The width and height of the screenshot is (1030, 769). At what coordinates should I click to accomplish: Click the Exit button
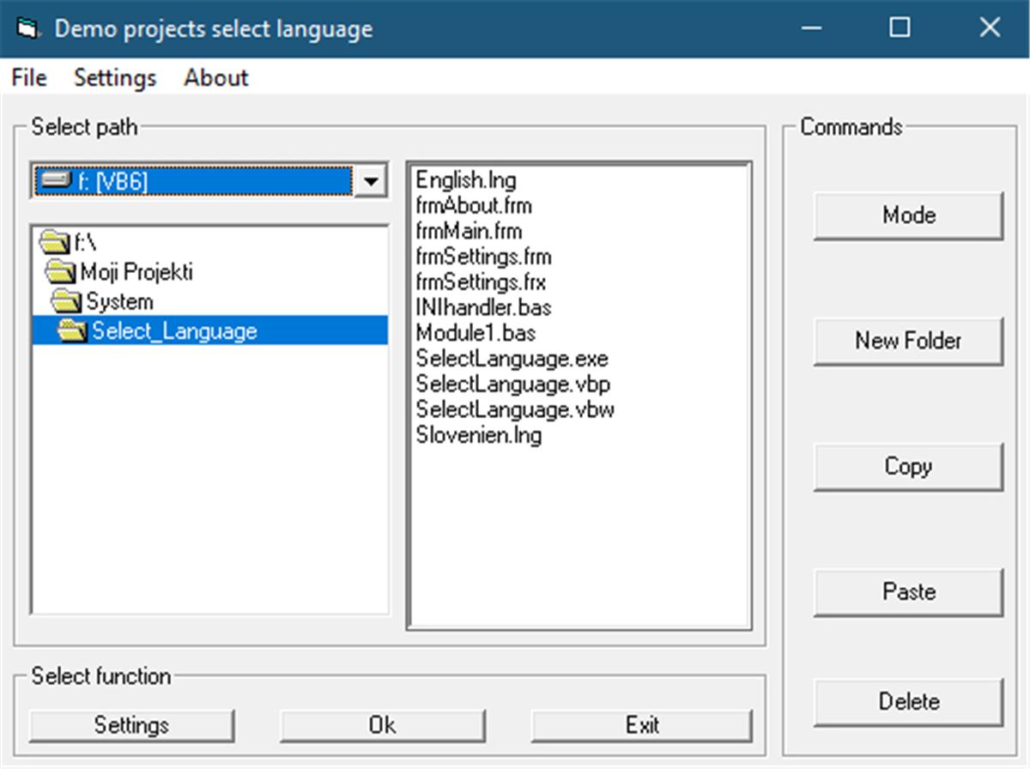[642, 726]
